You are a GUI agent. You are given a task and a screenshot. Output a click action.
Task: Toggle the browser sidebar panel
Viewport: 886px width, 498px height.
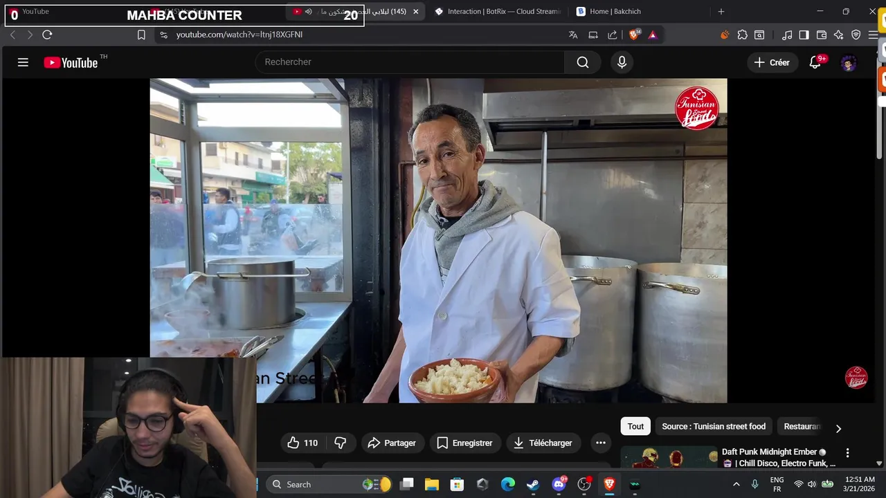[x=804, y=35]
